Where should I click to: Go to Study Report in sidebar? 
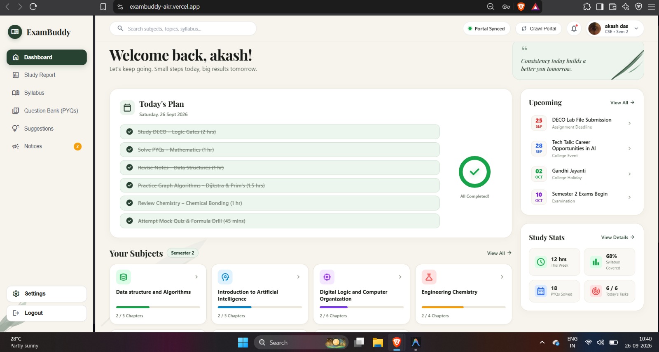tap(47, 75)
